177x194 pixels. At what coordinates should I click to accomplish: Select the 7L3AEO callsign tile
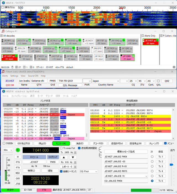point(86,57)
